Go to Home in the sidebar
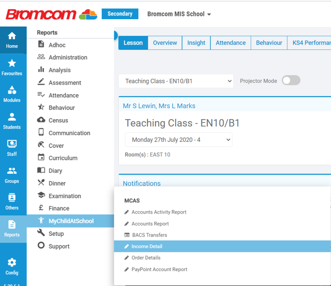Screen dimensions: 331x286 coord(12,40)
